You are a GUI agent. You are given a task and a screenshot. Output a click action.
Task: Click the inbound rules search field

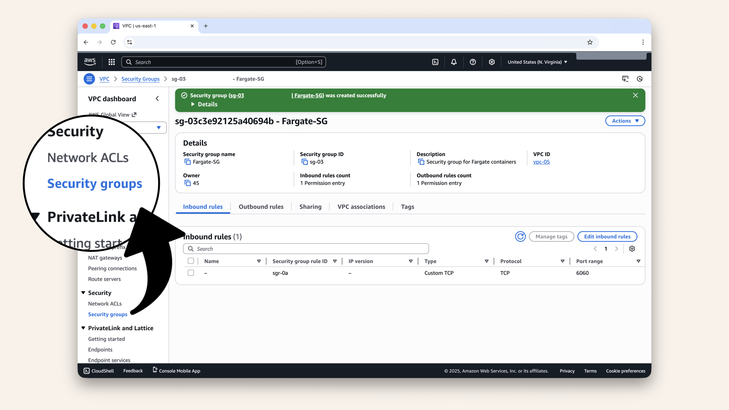pyautogui.click(x=306, y=249)
